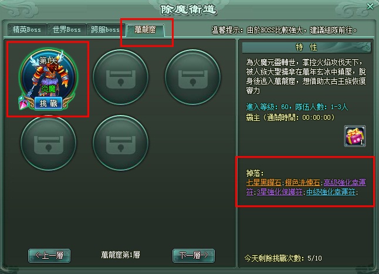Select the 萬龍窟 tab
This screenshot has width=379, height=274.
coord(145,30)
